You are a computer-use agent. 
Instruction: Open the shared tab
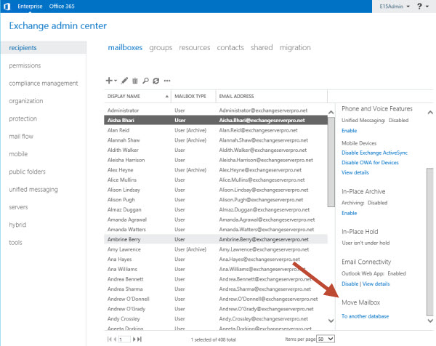coord(262,47)
